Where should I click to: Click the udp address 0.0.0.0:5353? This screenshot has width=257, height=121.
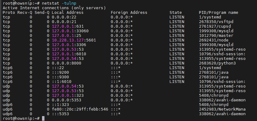tap(66, 100)
